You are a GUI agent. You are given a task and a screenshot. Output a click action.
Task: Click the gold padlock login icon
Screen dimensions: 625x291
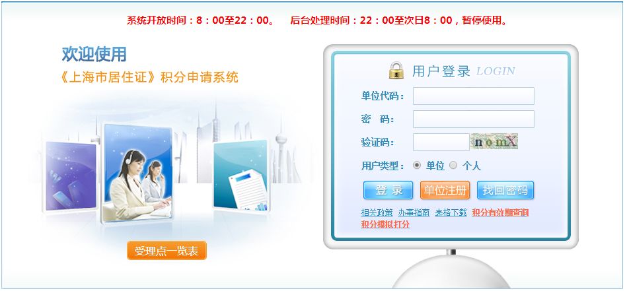[x=396, y=70]
